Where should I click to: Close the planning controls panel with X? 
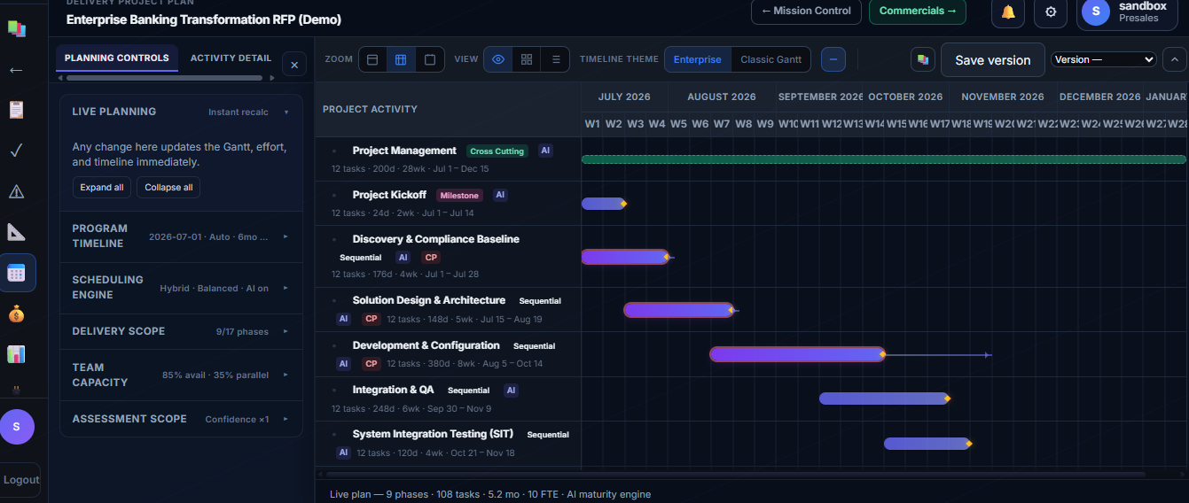[x=294, y=64]
